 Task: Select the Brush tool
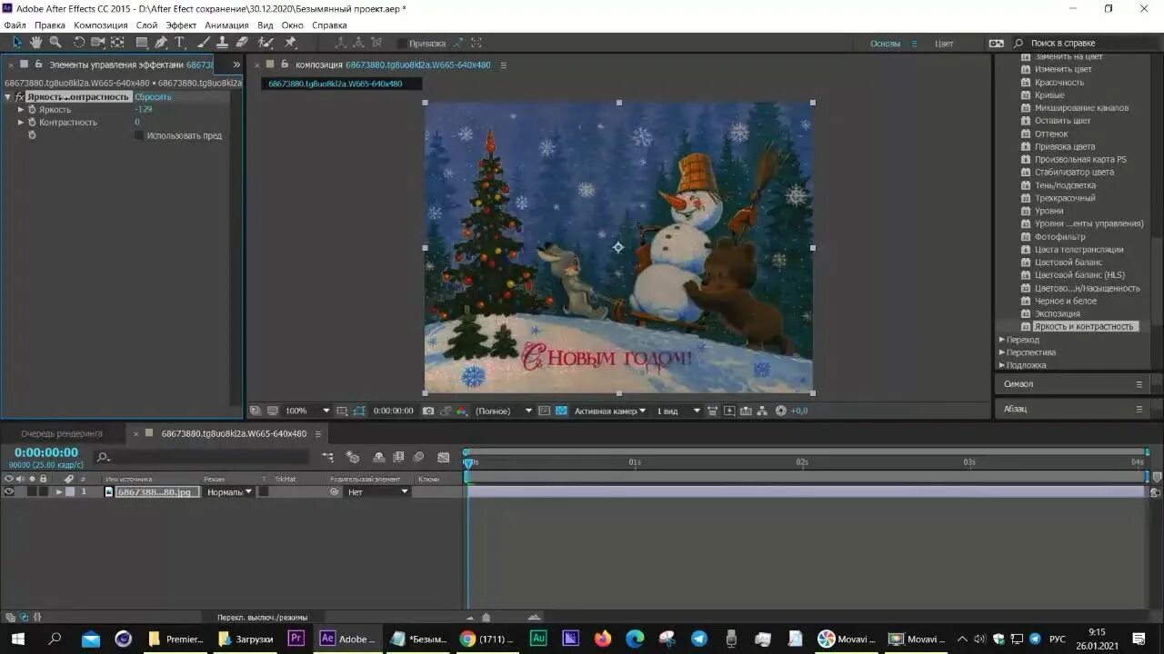click(x=205, y=42)
